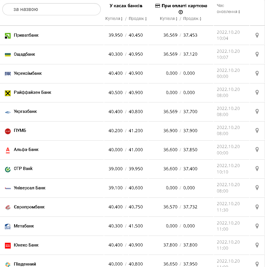Sort by card payment Купівля rate

click(x=169, y=19)
